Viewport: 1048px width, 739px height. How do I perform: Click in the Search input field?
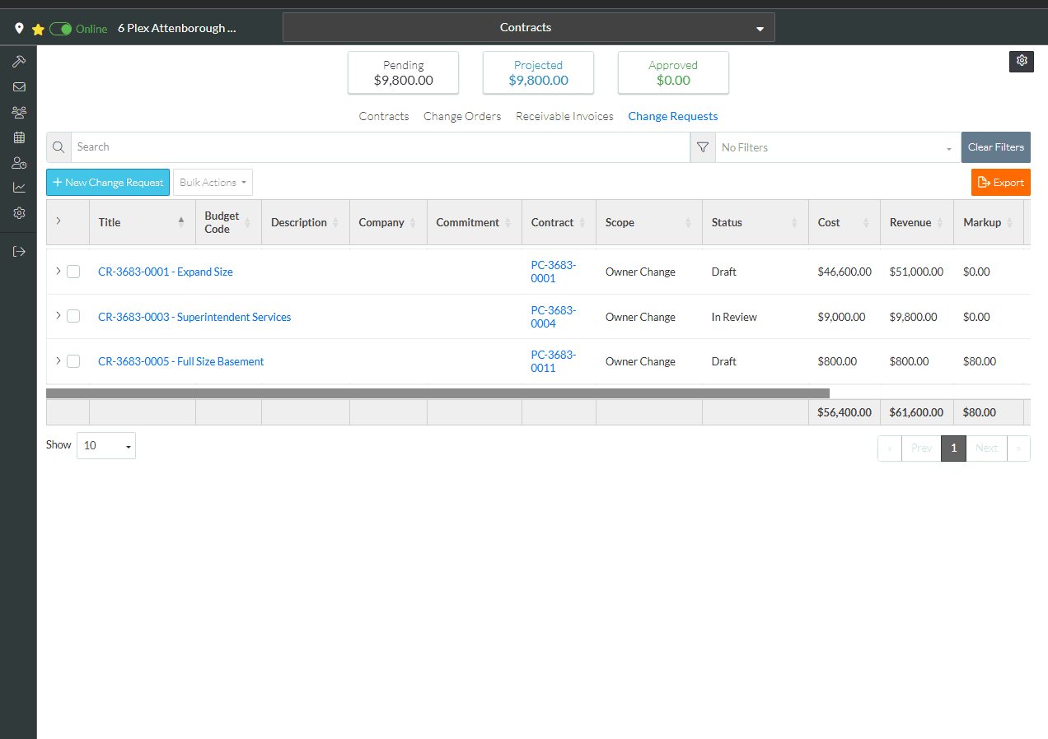(x=381, y=147)
